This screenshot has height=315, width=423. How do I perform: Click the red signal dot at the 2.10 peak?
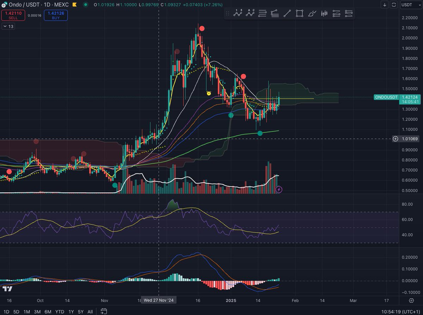click(202, 29)
